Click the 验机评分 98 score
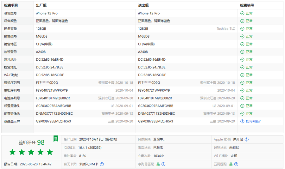 (31, 142)
